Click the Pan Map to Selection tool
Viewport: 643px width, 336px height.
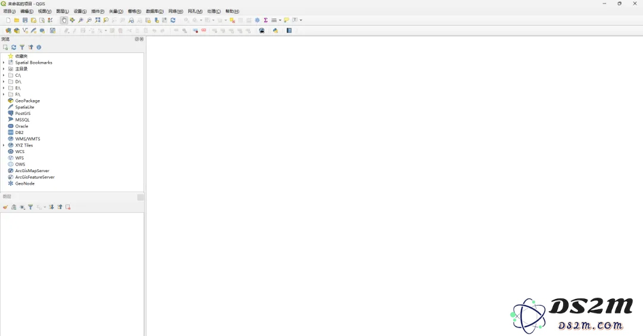[72, 20]
